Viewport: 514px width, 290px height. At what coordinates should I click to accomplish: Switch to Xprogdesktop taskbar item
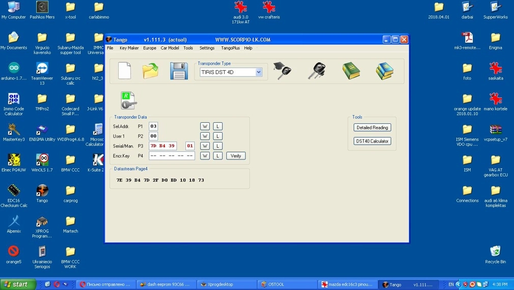tap(226, 284)
